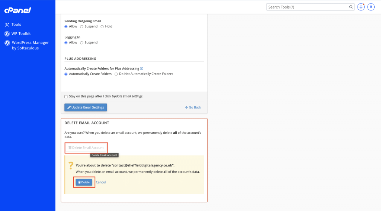Image resolution: width=381 pixels, height=211 pixels.
Task: Confirm with the blue Delete button
Action: click(x=84, y=182)
